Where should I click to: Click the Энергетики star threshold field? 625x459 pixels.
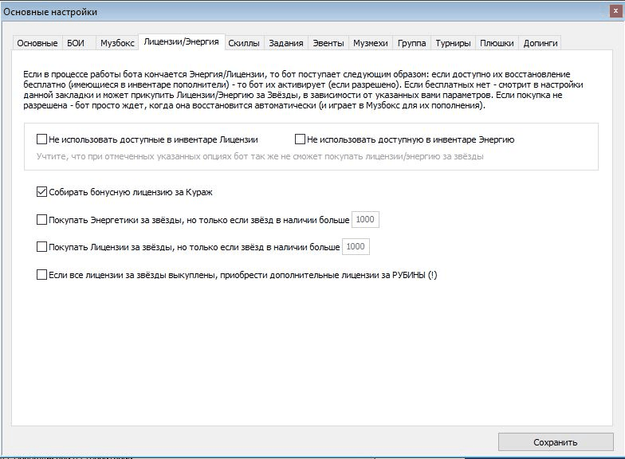point(365,220)
